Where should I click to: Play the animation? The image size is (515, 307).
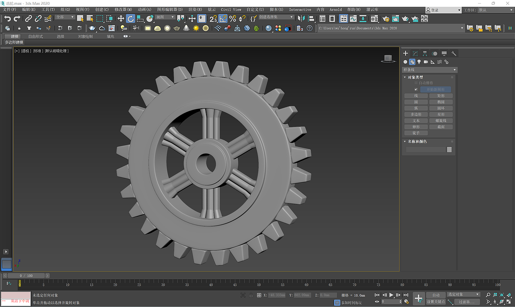coord(391,295)
